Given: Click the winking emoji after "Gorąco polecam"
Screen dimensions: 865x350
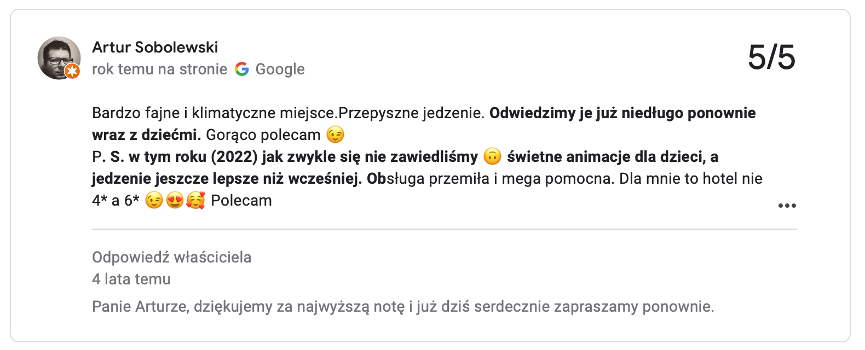Looking at the screenshot, I should [335, 135].
